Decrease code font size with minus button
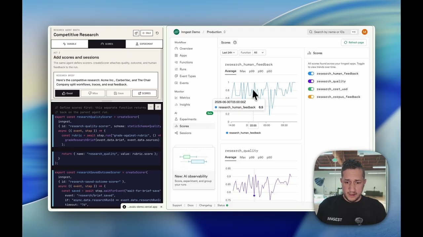423x237 pixels. (x=151, y=107)
